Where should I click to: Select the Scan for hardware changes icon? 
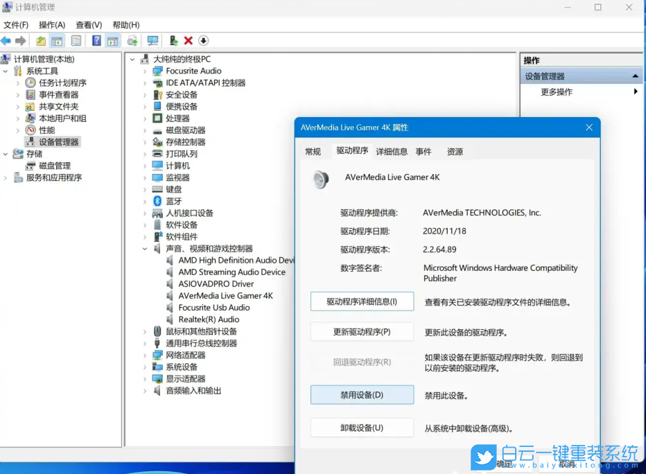(x=152, y=40)
